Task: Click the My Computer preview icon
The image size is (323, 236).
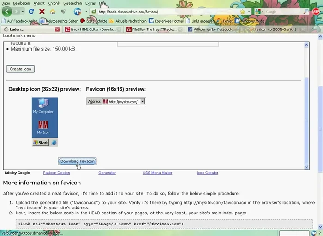Action: (43, 105)
